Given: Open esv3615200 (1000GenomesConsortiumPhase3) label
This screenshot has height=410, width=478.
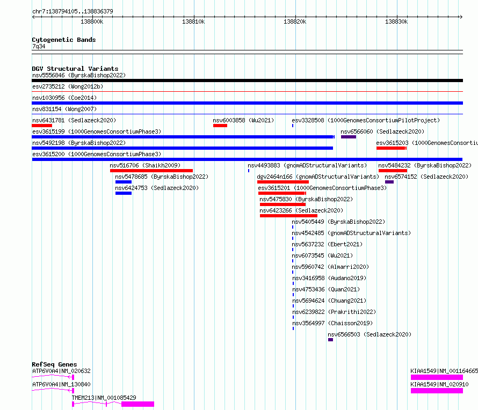Looking at the screenshot, I should click(x=97, y=154).
